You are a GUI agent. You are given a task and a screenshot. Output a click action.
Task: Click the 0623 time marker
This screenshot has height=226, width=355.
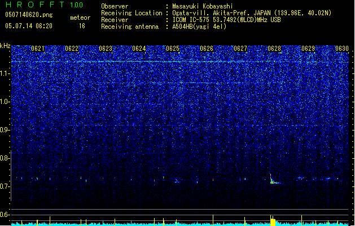tap(106, 49)
